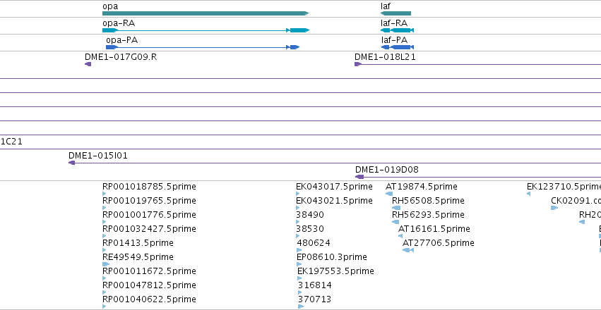
Task: Click the AT27706.5prime double arrow glyph
Action: click(407, 250)
